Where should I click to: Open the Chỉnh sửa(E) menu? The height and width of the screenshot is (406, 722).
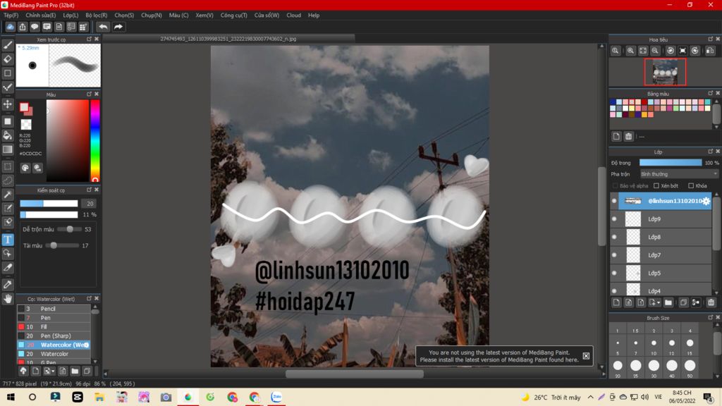(40, 16)
